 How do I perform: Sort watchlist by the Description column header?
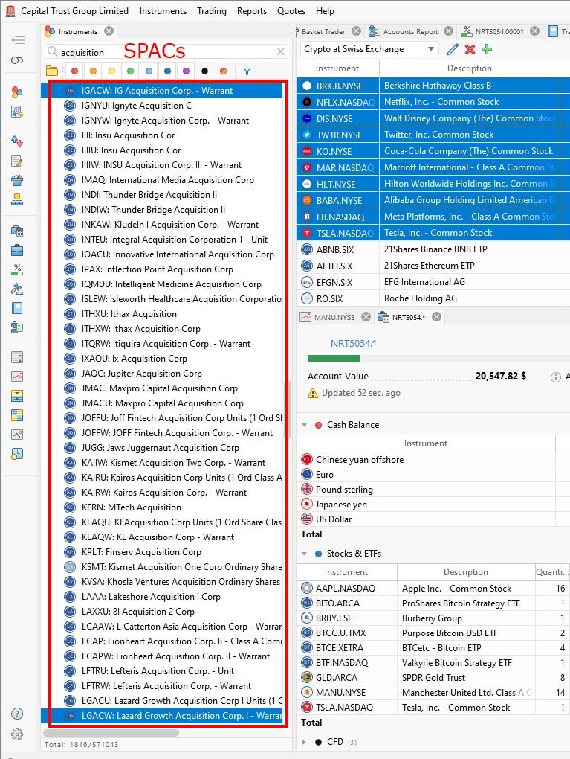(x=469, y=68)
